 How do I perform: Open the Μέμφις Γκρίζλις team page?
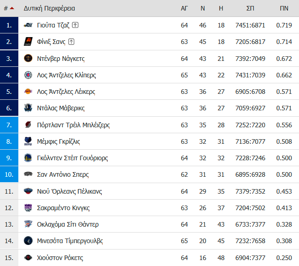[x=58, y=141]
